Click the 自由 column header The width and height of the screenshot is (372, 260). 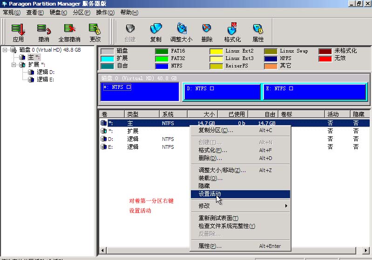coord(263,114)
